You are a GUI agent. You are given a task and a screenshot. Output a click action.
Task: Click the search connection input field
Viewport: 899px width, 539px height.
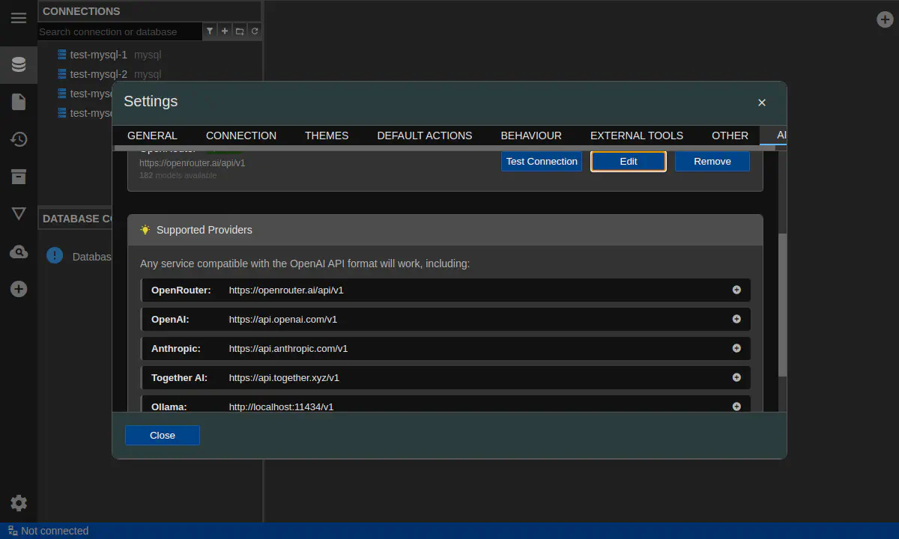point(120,31)
